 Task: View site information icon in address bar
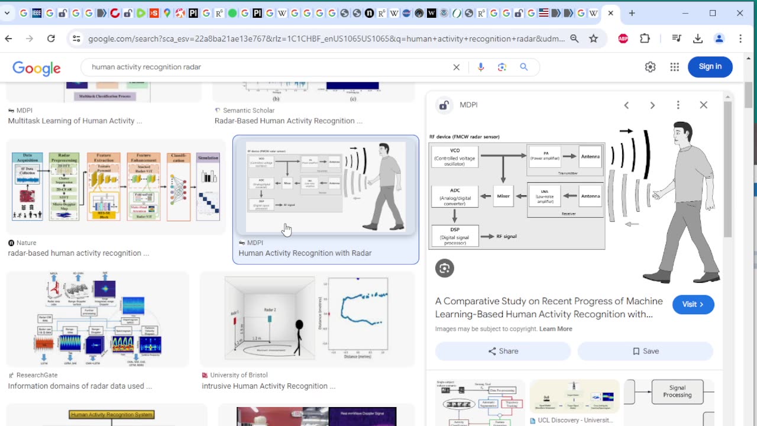(x=76, y=38)
